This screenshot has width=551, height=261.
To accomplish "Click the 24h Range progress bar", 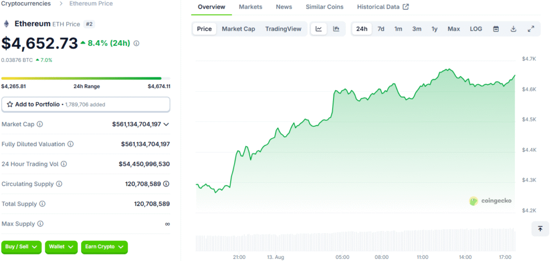I will coord(86,78).
